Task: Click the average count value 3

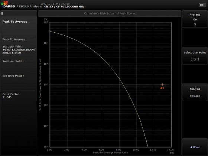Action: [x=195, y=24]
